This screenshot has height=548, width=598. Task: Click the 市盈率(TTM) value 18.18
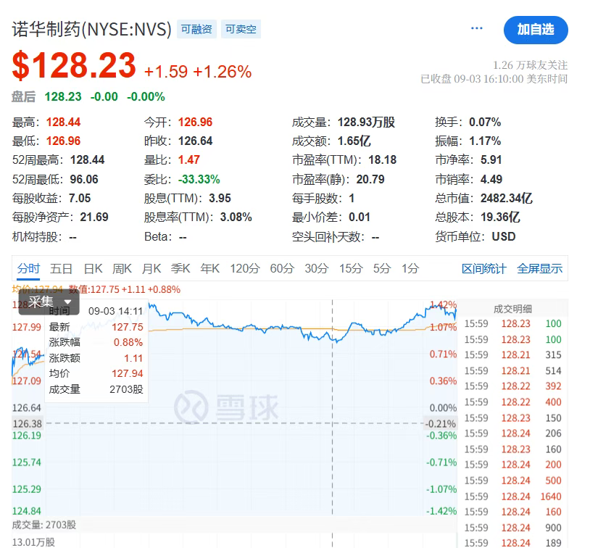coord(382,159)
